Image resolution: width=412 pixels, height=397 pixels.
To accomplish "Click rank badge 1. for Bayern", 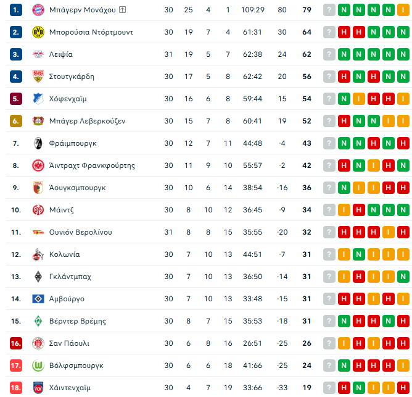I will pyautogui.click(x=16, y=10).
